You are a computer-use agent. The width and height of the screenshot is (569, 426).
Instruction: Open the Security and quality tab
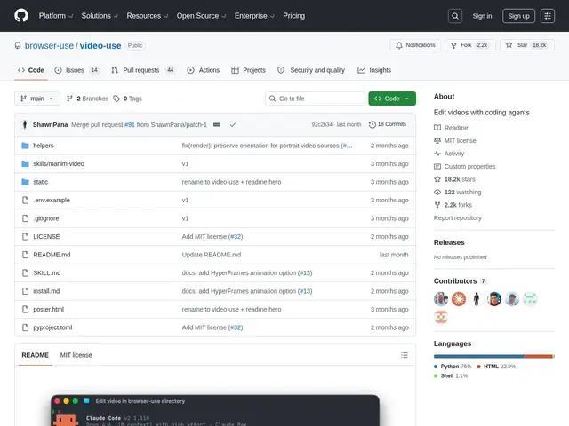[x=311, y=70]
